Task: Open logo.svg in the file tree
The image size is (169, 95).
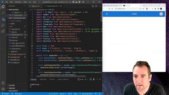Action: pyautogui.click(x=14, y=40)
